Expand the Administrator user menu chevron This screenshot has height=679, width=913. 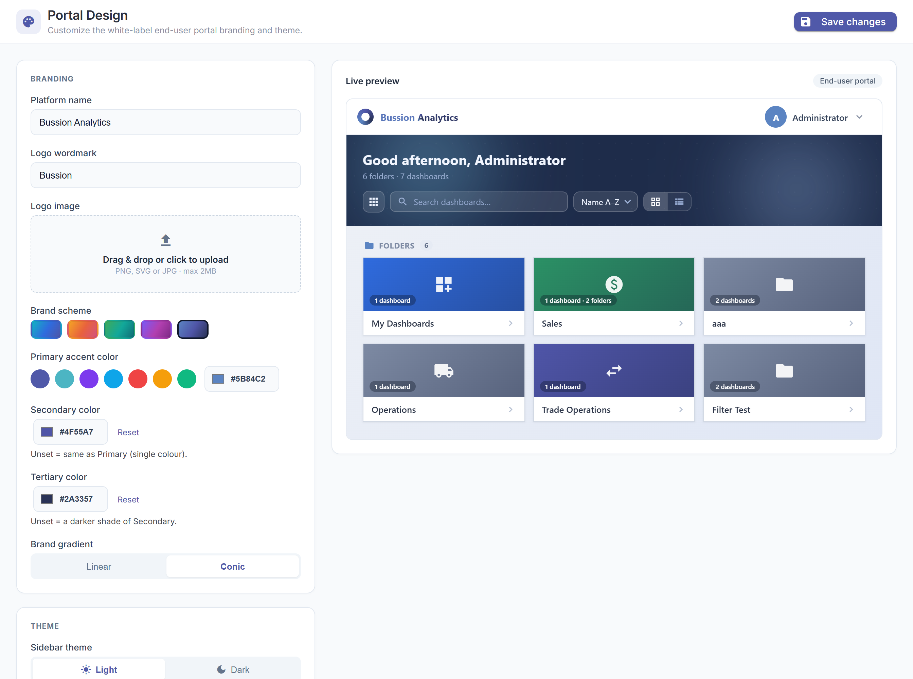tap(859, 117)
